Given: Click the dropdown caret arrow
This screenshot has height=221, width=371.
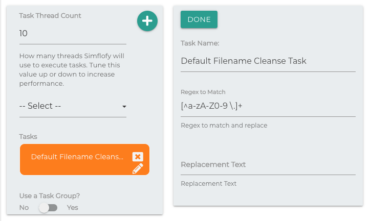Looking at the screenshot, I should click(x=124, y=107).
